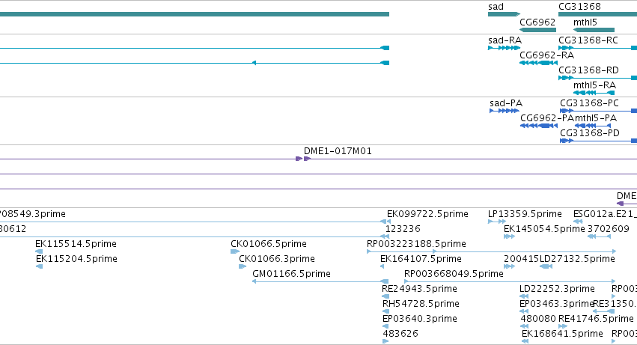Viewport: 637px width, 345px height.
Task: Select the mthl5 gene bar
Action: (x=594, y=30)
